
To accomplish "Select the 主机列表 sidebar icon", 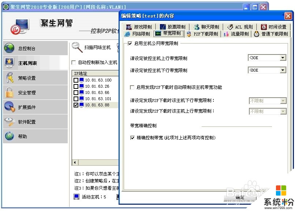I will coord(10,63).
